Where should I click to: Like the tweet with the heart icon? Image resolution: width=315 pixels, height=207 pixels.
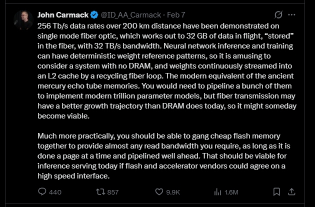(159, 191)
